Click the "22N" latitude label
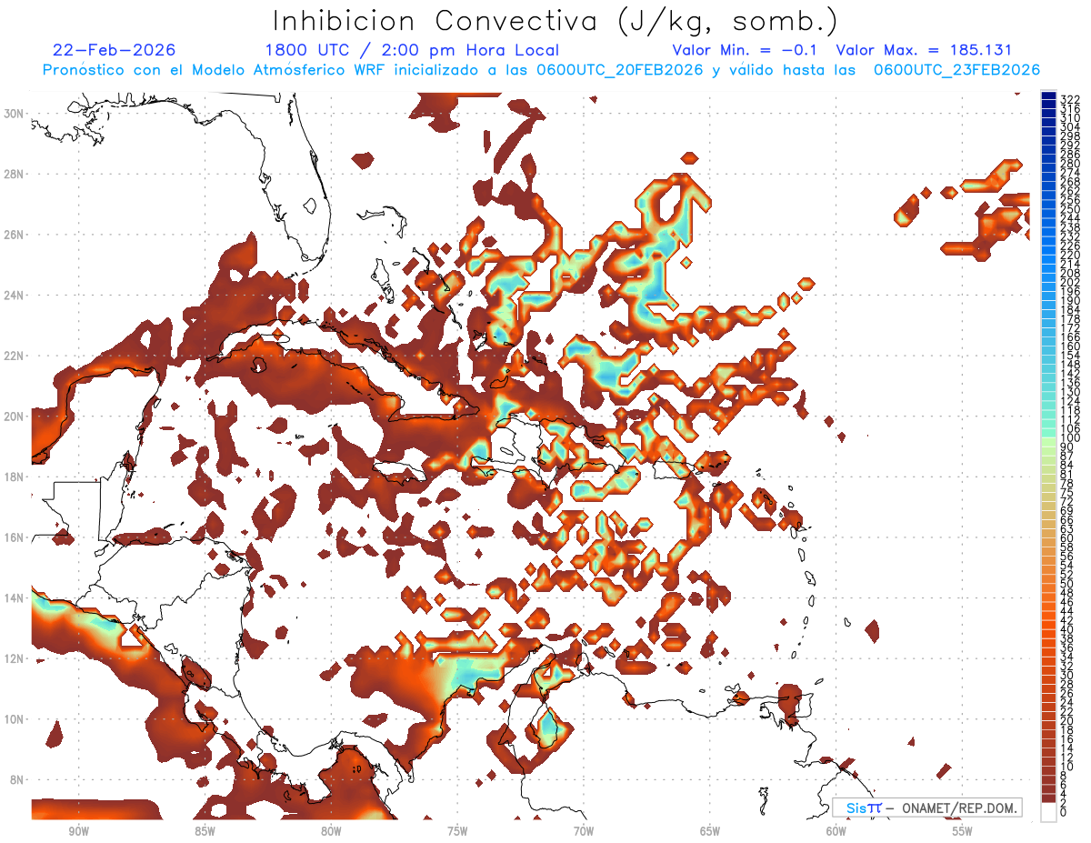1091x843 pixels. pos(15,356)
